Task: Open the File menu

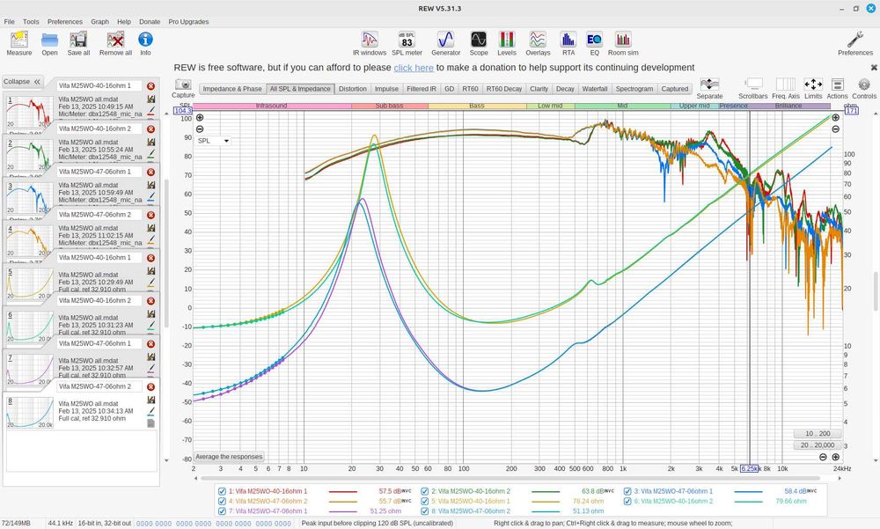Action: point(9,22)
